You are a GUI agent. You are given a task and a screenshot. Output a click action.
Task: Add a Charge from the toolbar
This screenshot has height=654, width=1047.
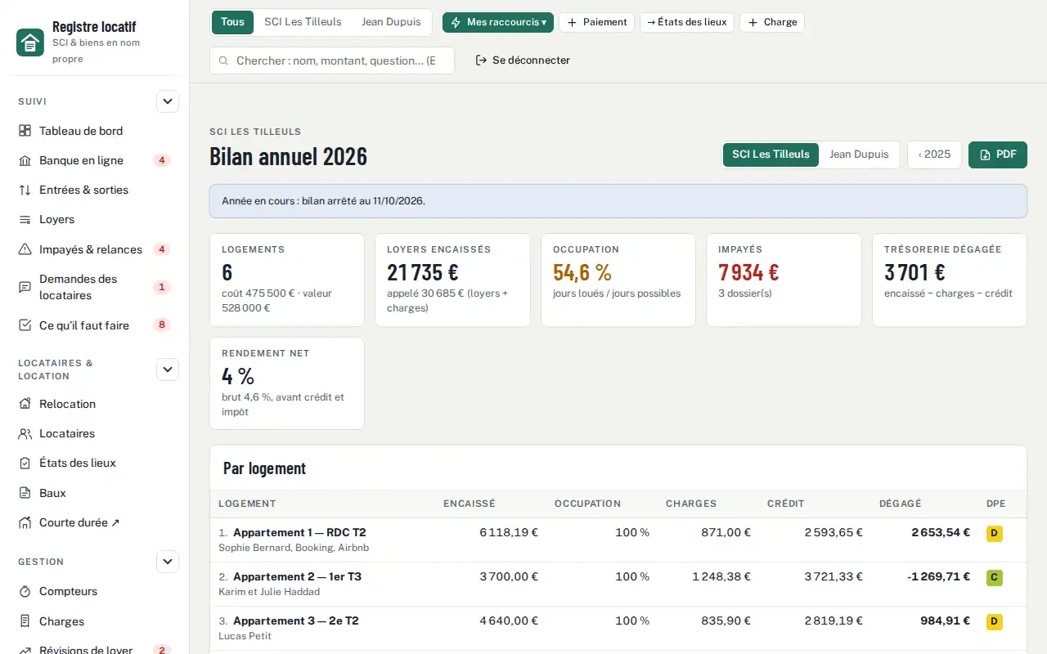point(772,22)
